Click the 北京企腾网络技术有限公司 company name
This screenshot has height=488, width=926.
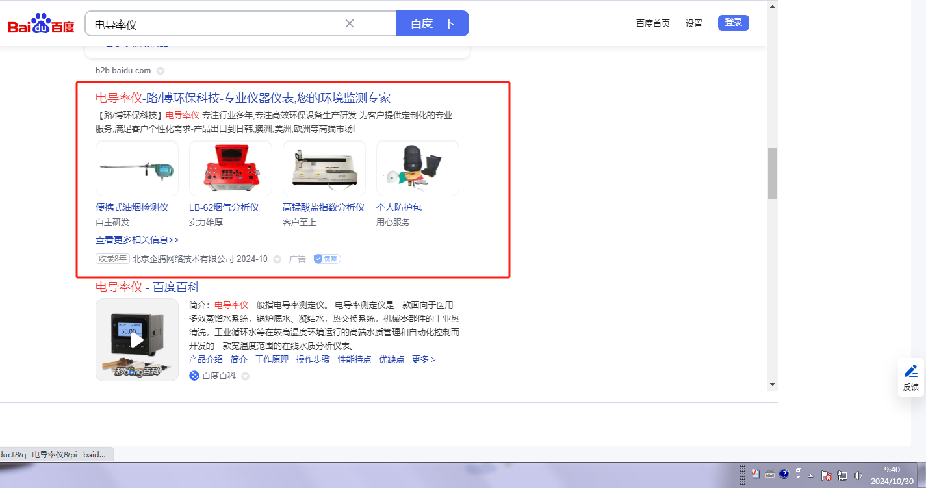183,259
